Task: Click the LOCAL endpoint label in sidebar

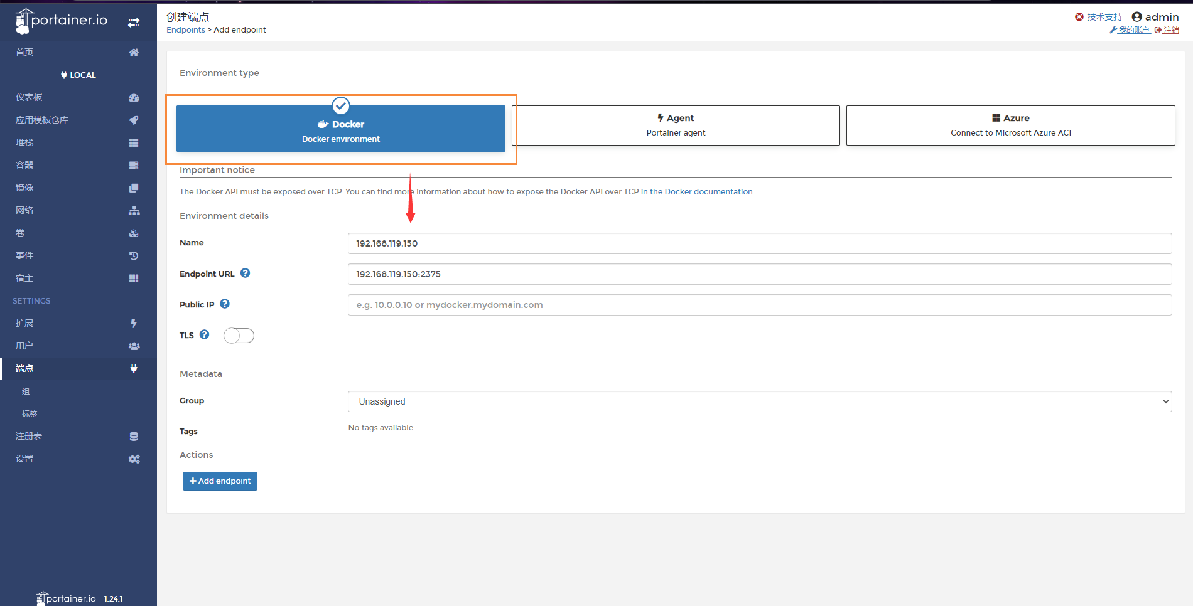Action: 78,75
